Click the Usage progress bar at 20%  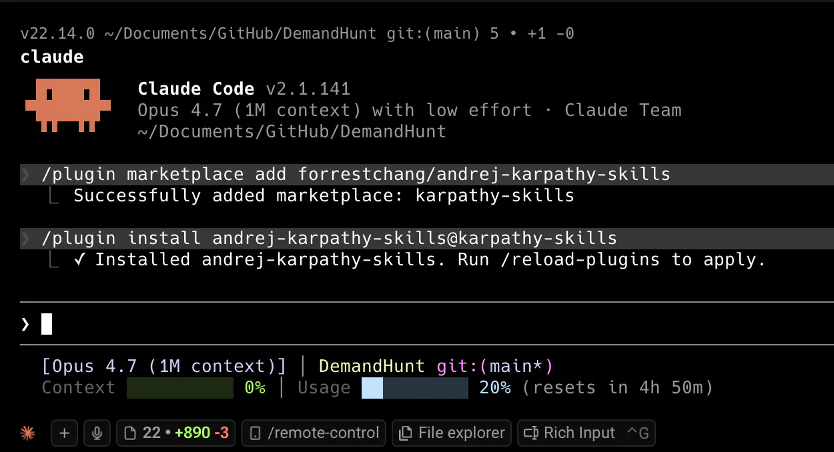(x=415, y=387)
